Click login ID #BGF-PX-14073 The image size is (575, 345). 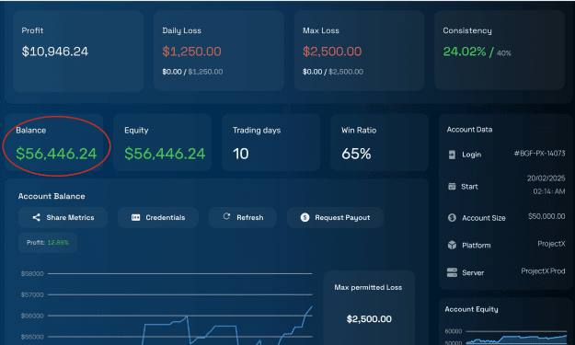click(x=539, y=154)
